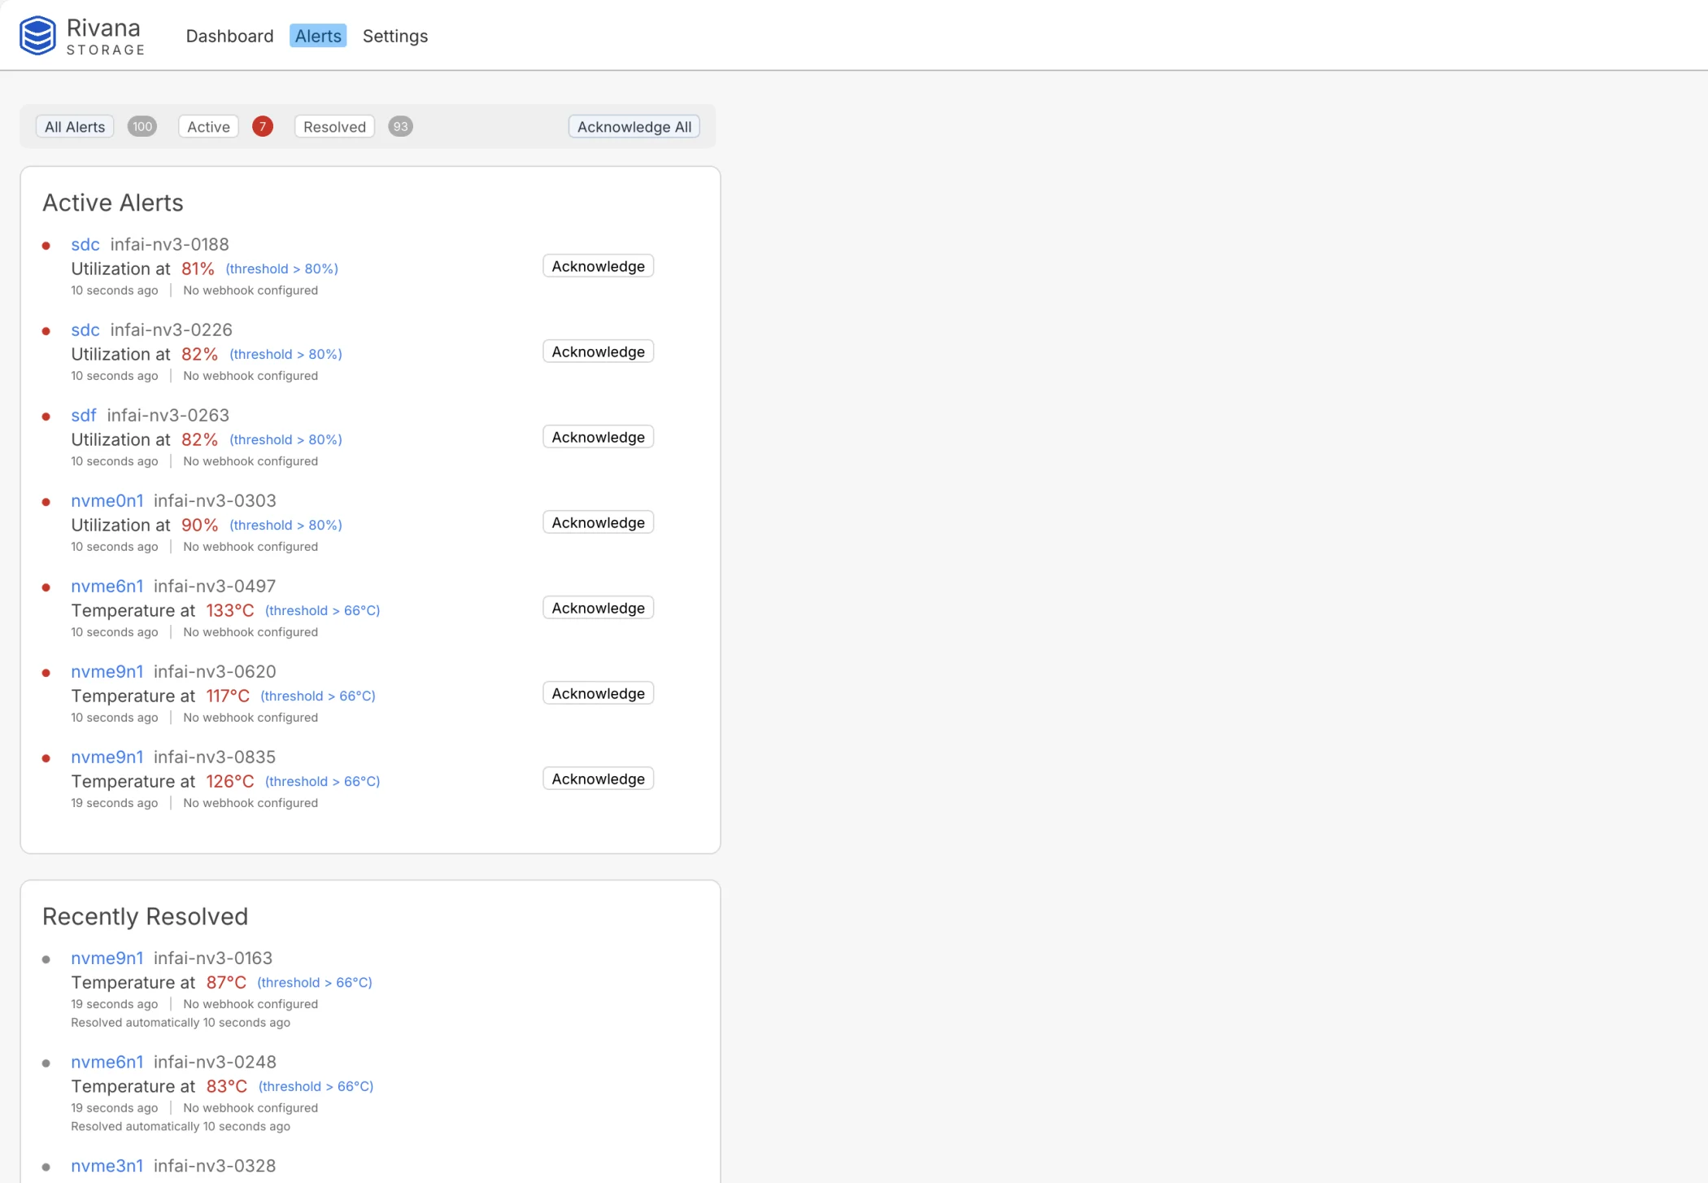Image resolution: width=1708 pixels, height=1183 pixels.
Task: Open nvme6n1 link for infai-nv3-0497
Action: pos(107,586)
